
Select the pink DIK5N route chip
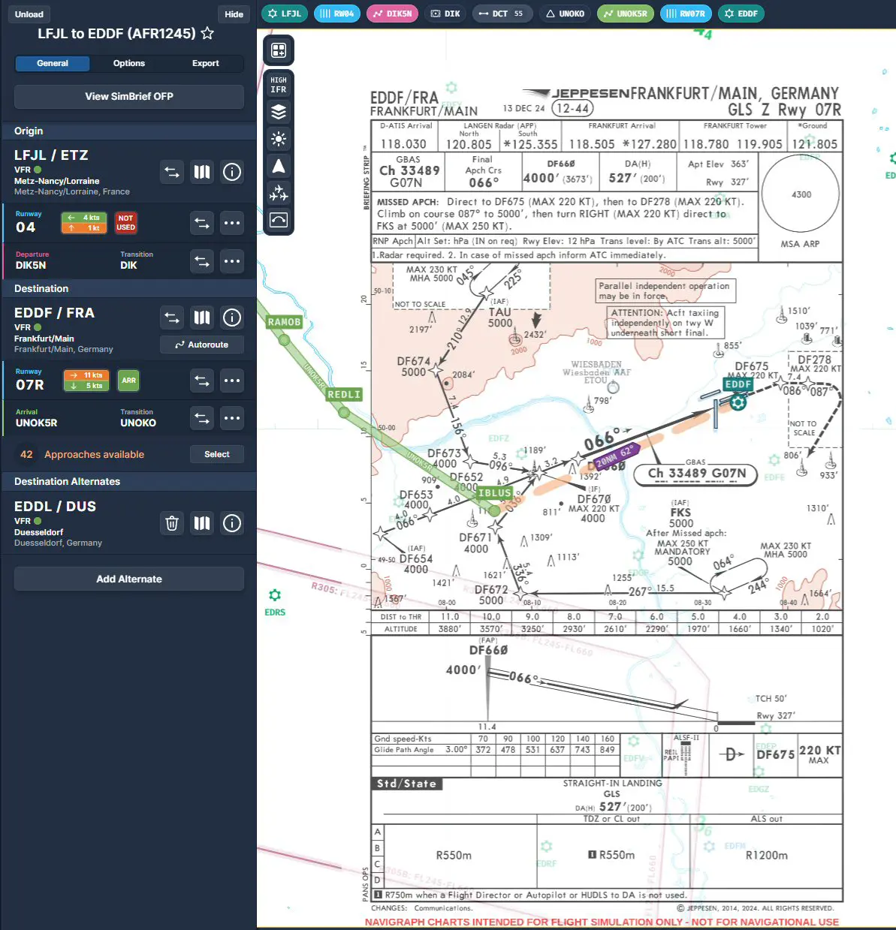[392, 14]
